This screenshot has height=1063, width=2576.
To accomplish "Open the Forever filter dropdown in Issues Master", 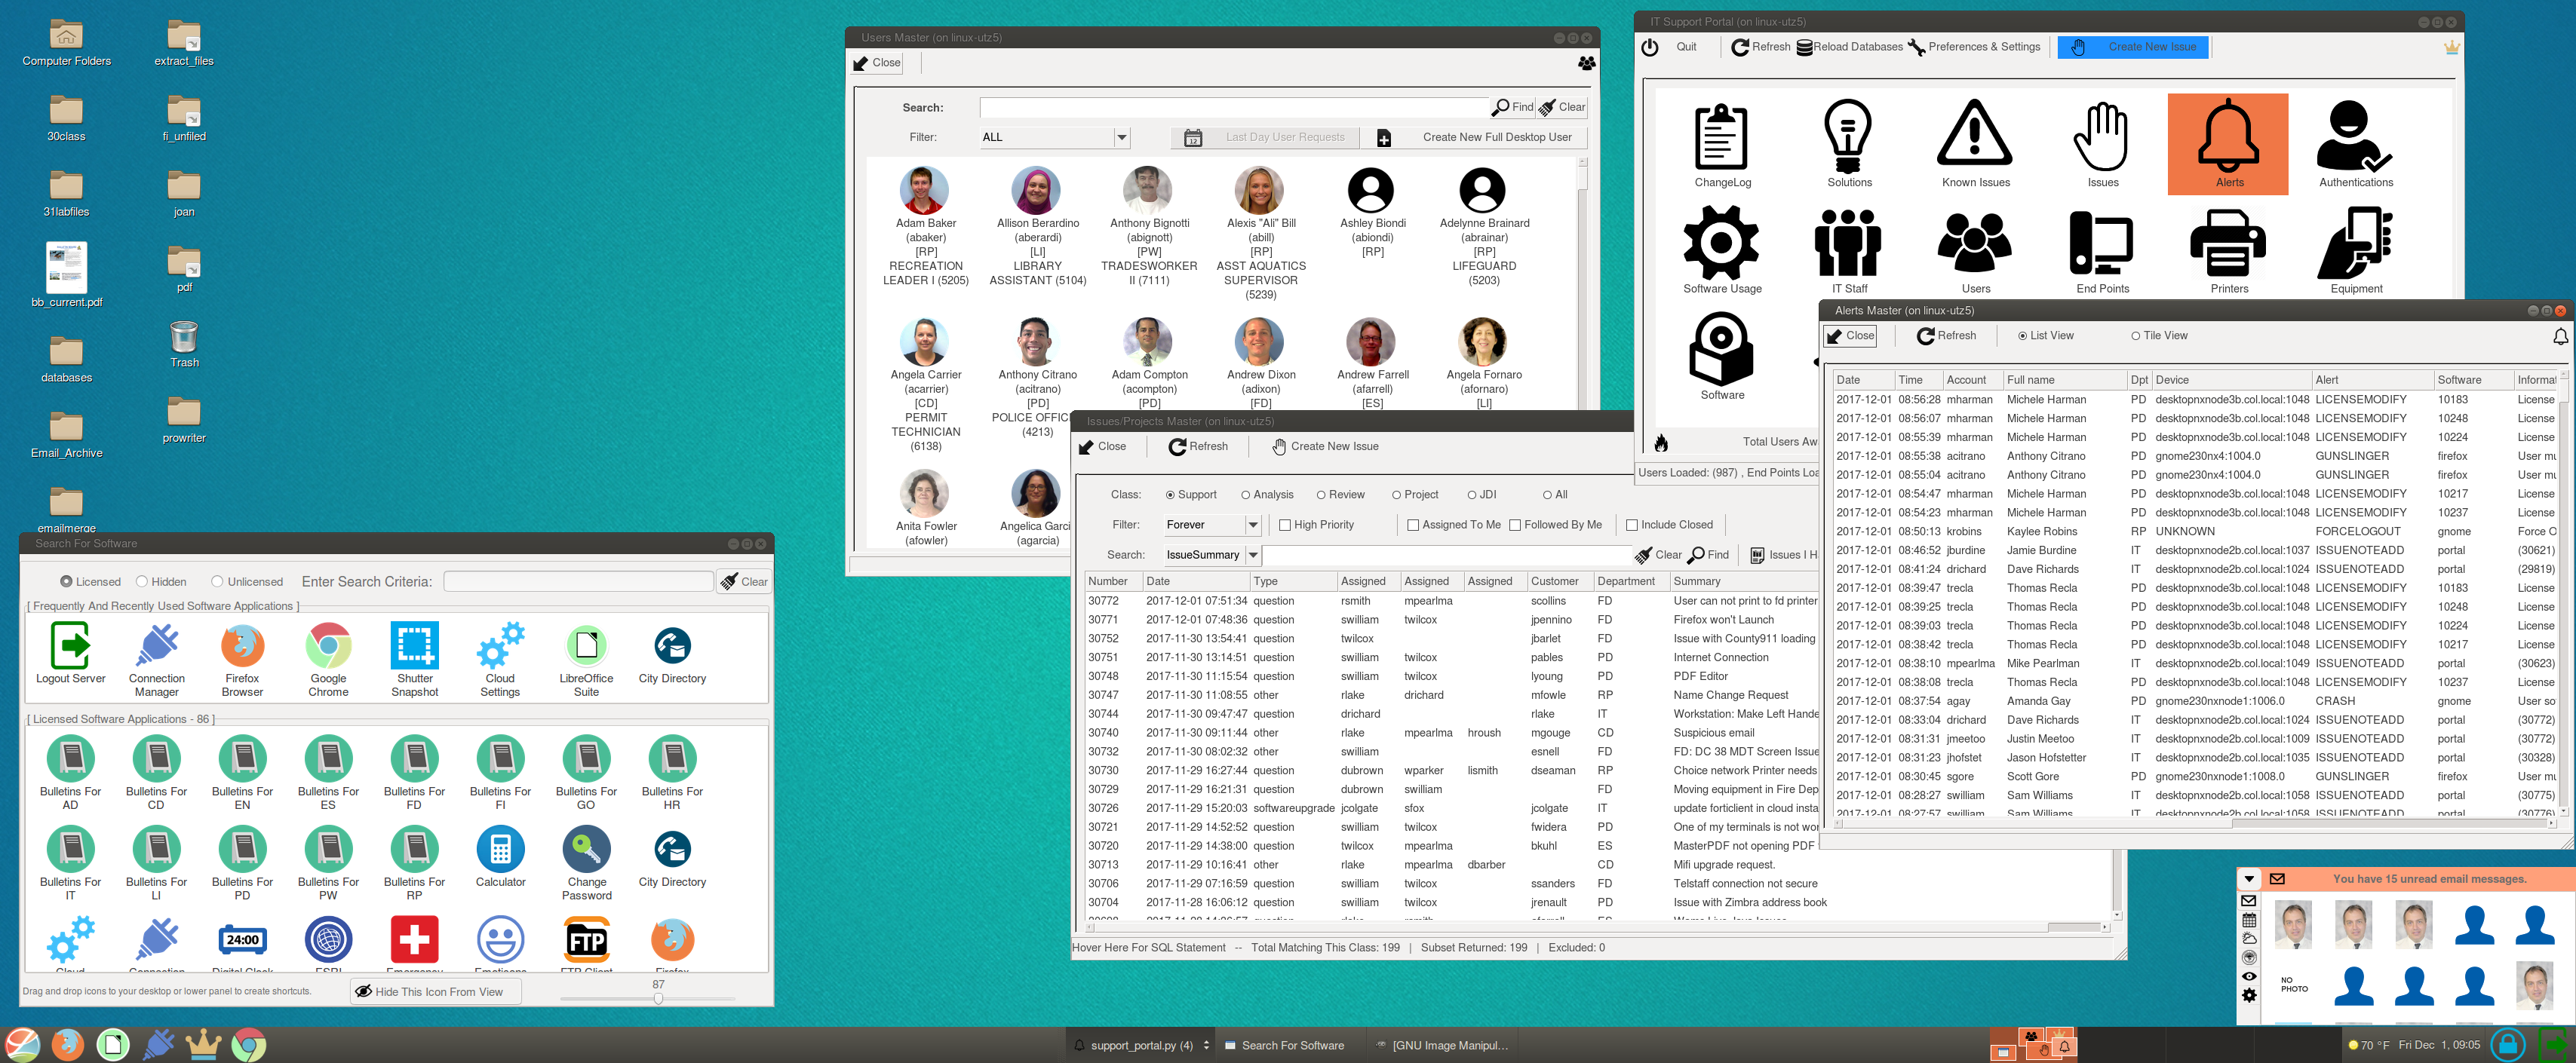I will pyautogui.click(x=1252, y=525).
